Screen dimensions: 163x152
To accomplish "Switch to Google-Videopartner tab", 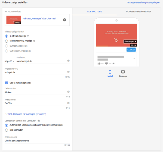I will tap(139, 11).
